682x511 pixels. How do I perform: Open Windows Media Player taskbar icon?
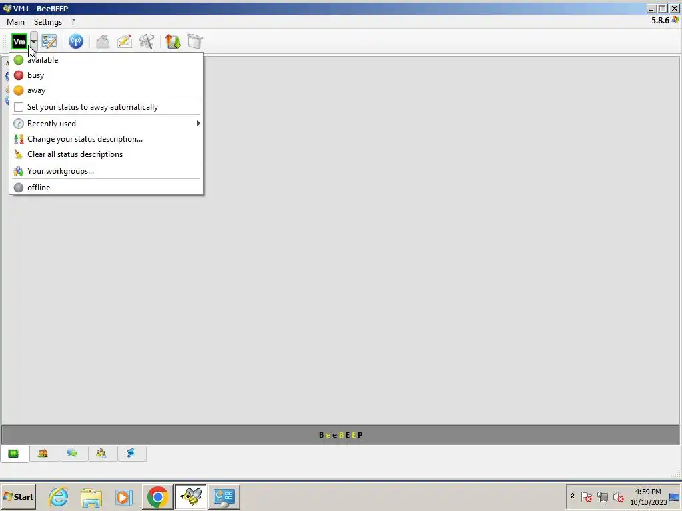point(123,496)
